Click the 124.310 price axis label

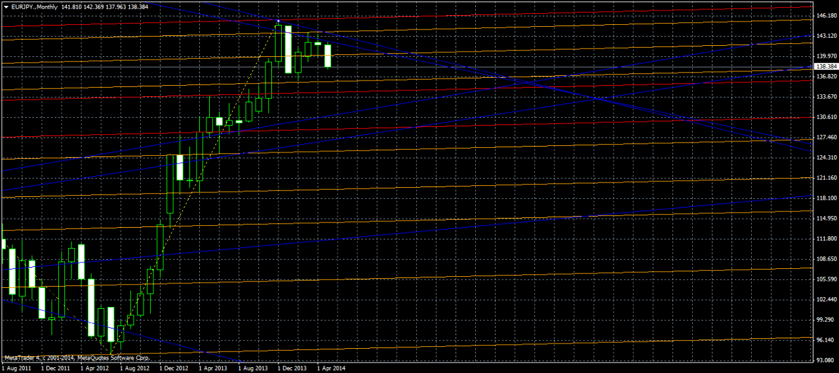click(x=825, y=158)
